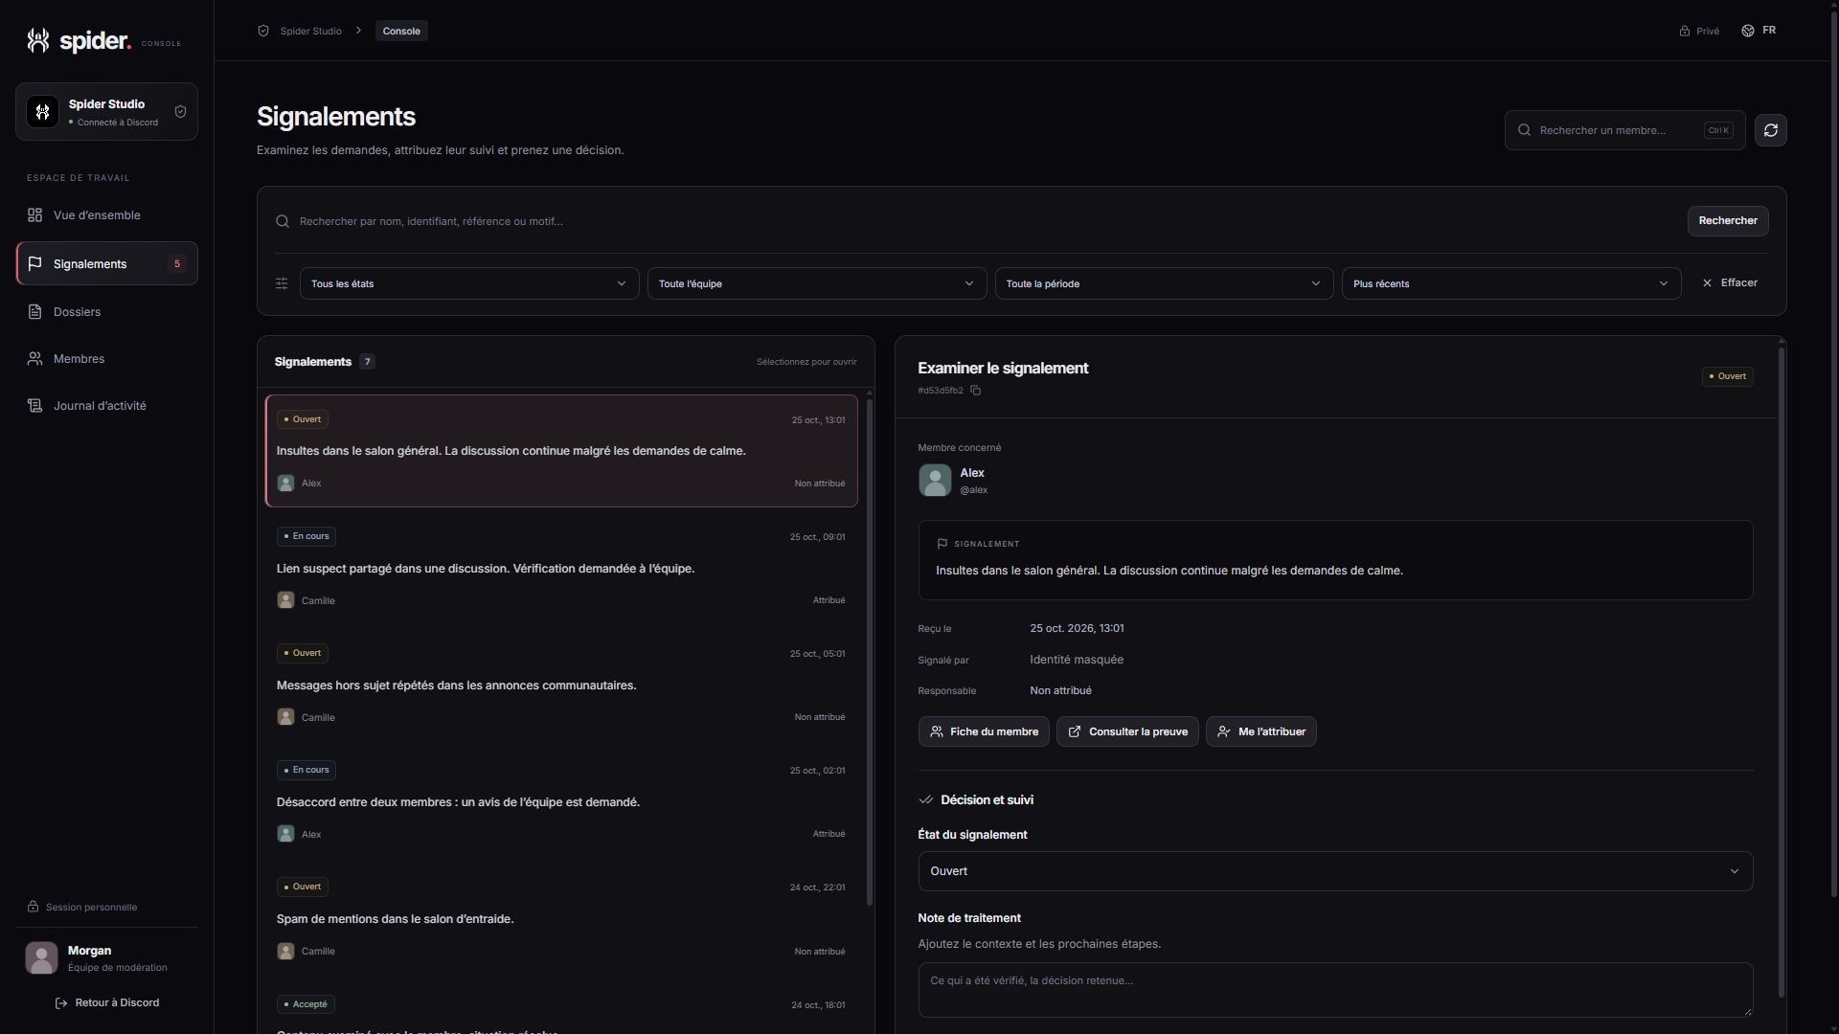
Task: Click Retour à Discord link
Action: pyautogui.click(x=106, y=1002)
